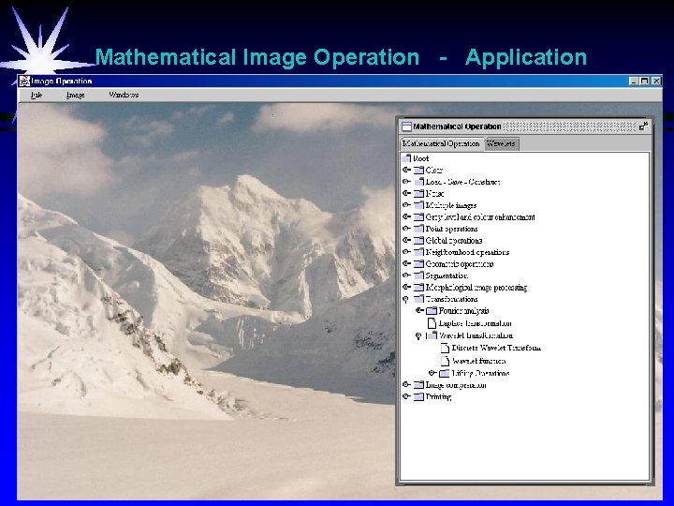Expand the Segmentation node
Viewport: 674px width, 506px height.
pyautogui.click(x=406, y=275)
